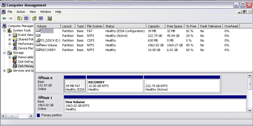Toggle the Show/Hide Console Tree icon
This screenshot has height=126, width=253.
pyautogui.click(x=26, y=18)
